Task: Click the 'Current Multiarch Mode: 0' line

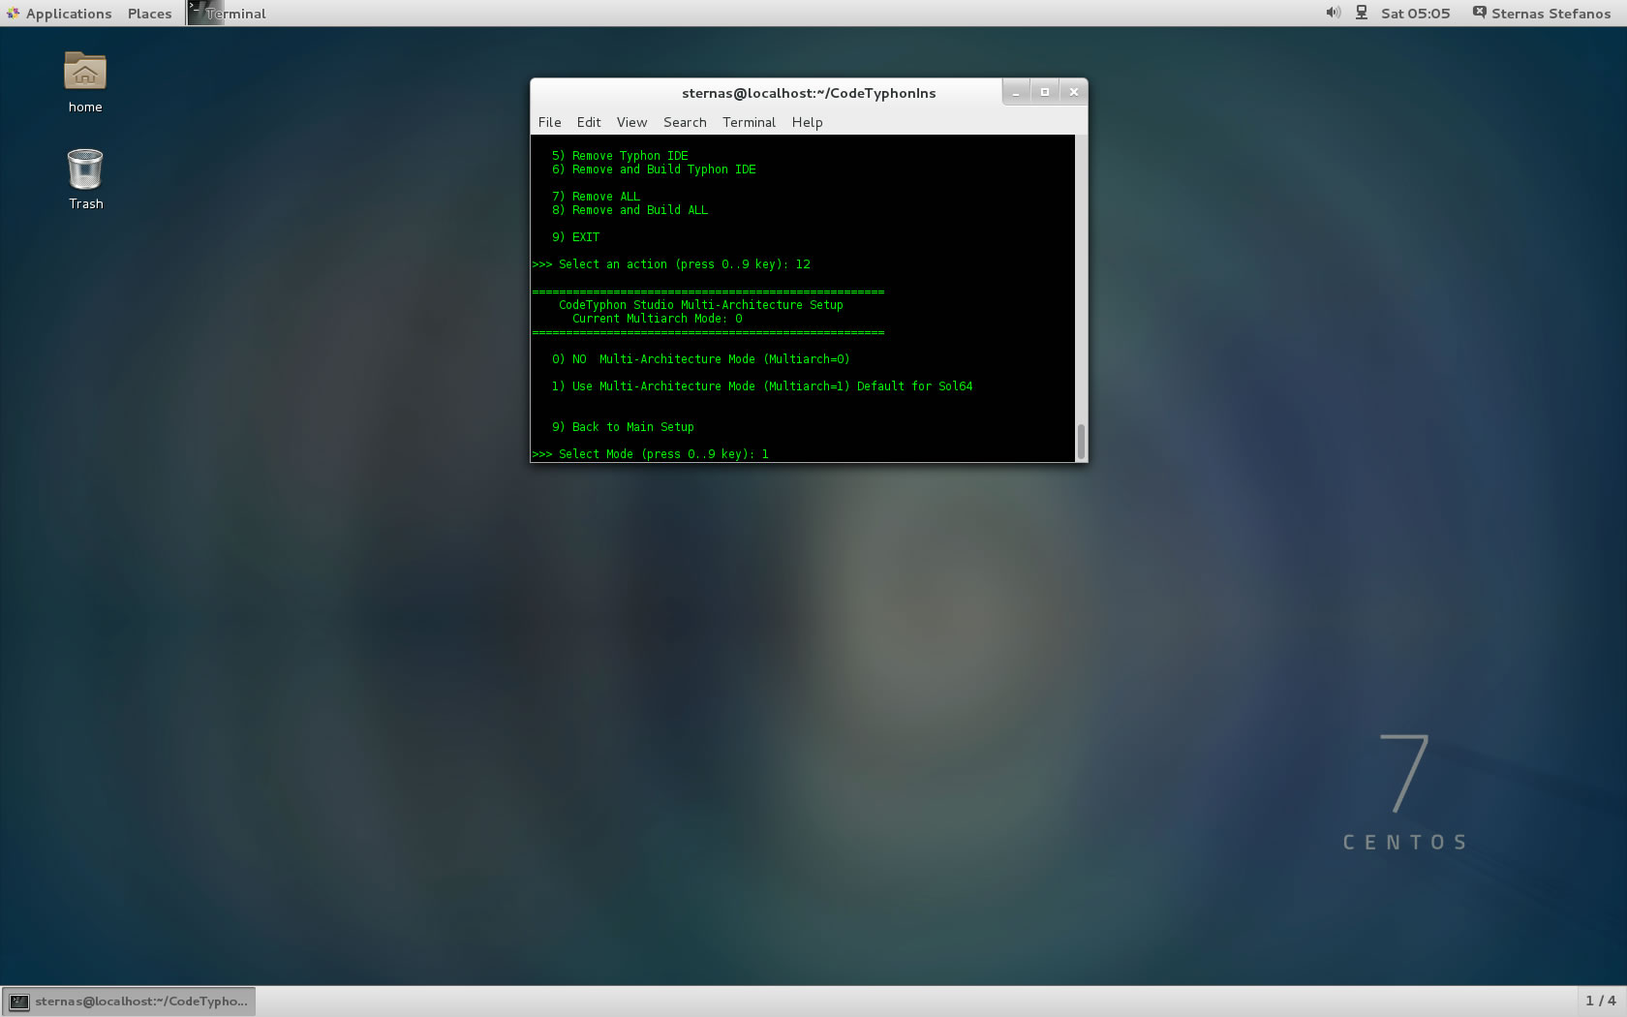Action: 657,319
